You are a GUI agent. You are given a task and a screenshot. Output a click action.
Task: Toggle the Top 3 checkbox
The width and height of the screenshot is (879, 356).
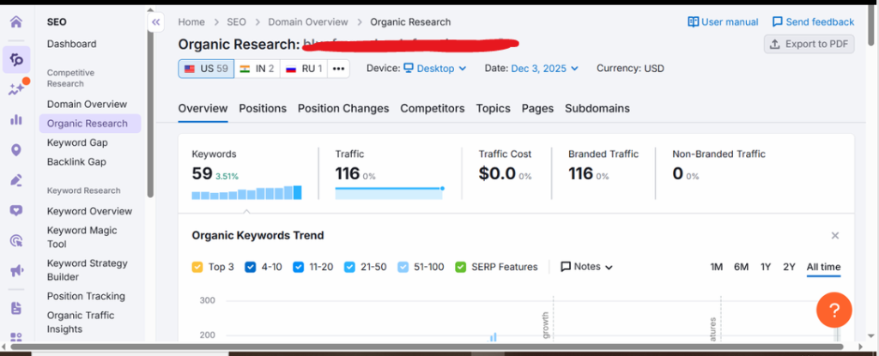(x=197, y=267)
